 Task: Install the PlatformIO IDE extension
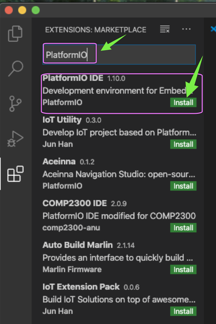[183, 102]
